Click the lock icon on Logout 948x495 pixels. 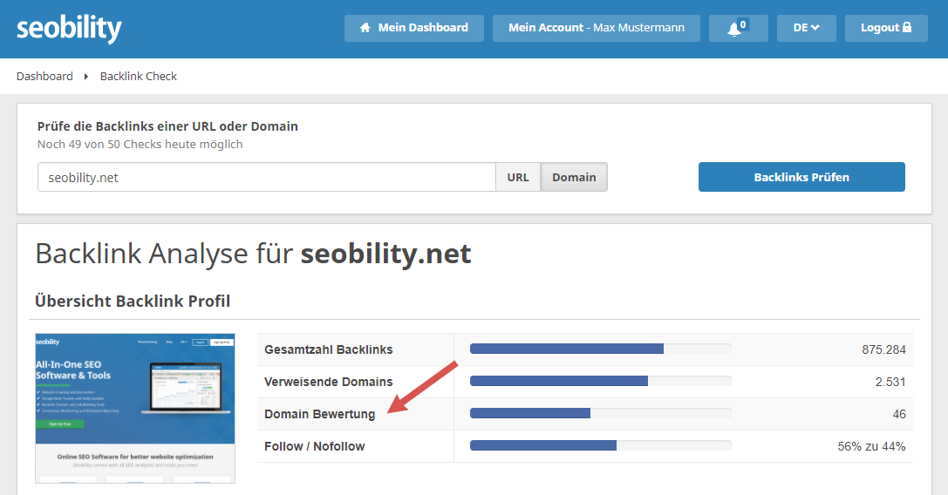click(x=907, y=27)
